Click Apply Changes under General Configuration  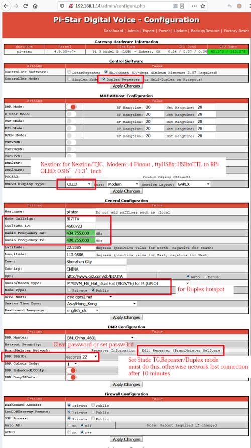click(127, 317)
